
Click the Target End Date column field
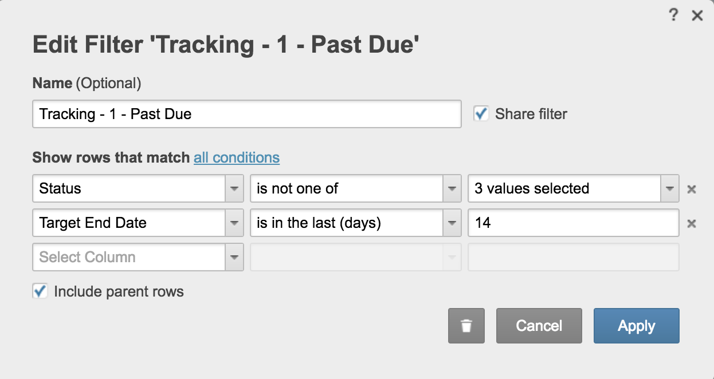coord(130,223)
